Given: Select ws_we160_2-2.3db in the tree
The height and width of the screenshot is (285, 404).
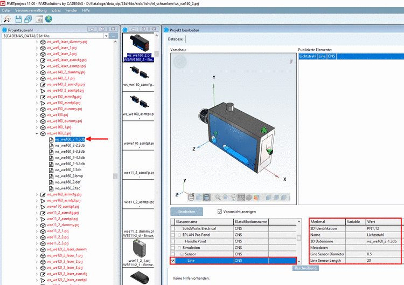Looking at the screenshot, I should click(70, 146).
